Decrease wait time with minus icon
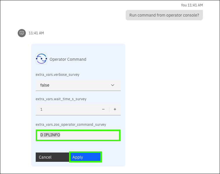The image size is (220, 174). click(103, 110)
